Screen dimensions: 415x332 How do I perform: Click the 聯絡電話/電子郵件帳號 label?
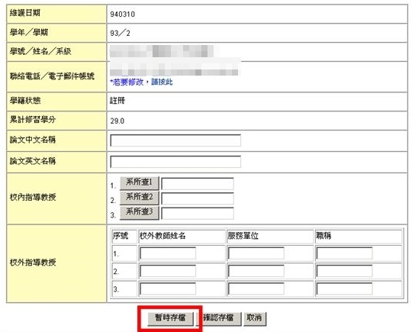click(x=52, y=76)
